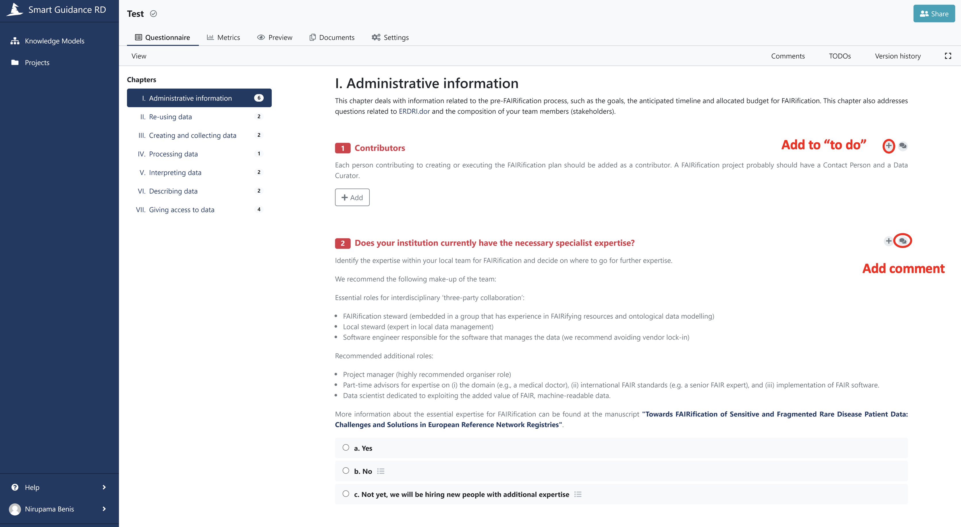Open the Documents tab
Image resolution: width=961 pixels, height=527 pixels.
pos(332,37)
